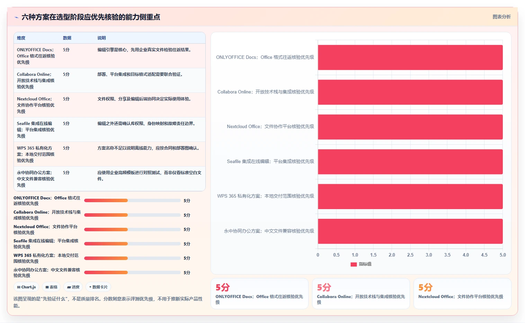Click the 数据卡片 tag chip
The image size is (525, 323).
pos(98,287)
